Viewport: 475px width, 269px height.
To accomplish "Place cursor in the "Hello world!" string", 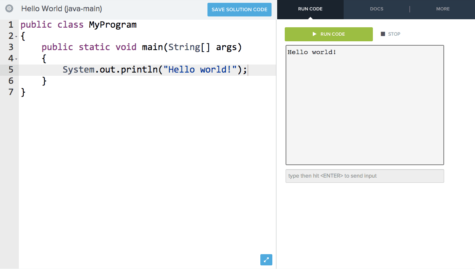I will pyautogui.click(x=200, y=70).
